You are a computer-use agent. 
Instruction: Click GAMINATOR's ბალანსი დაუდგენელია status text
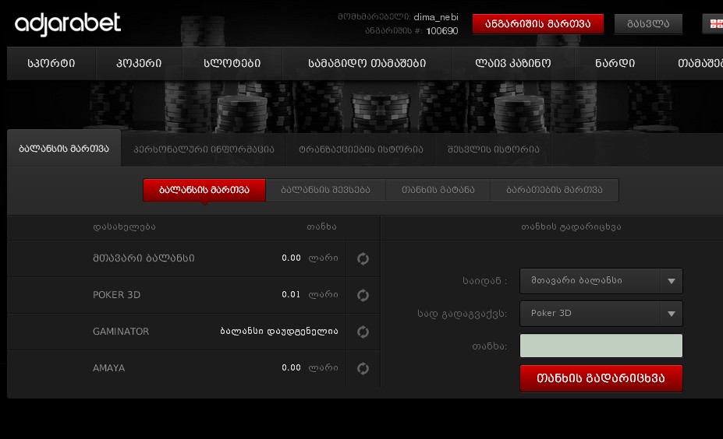tap(279, 332)
